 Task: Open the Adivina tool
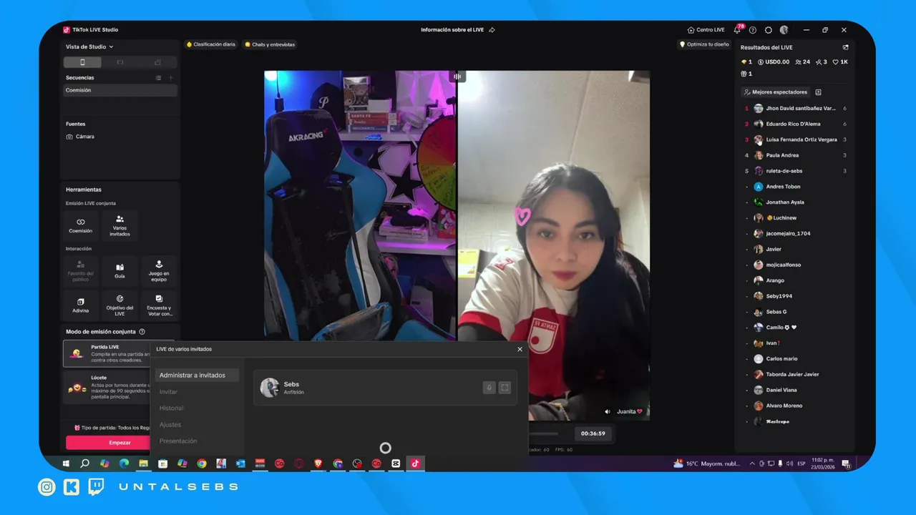80,305
